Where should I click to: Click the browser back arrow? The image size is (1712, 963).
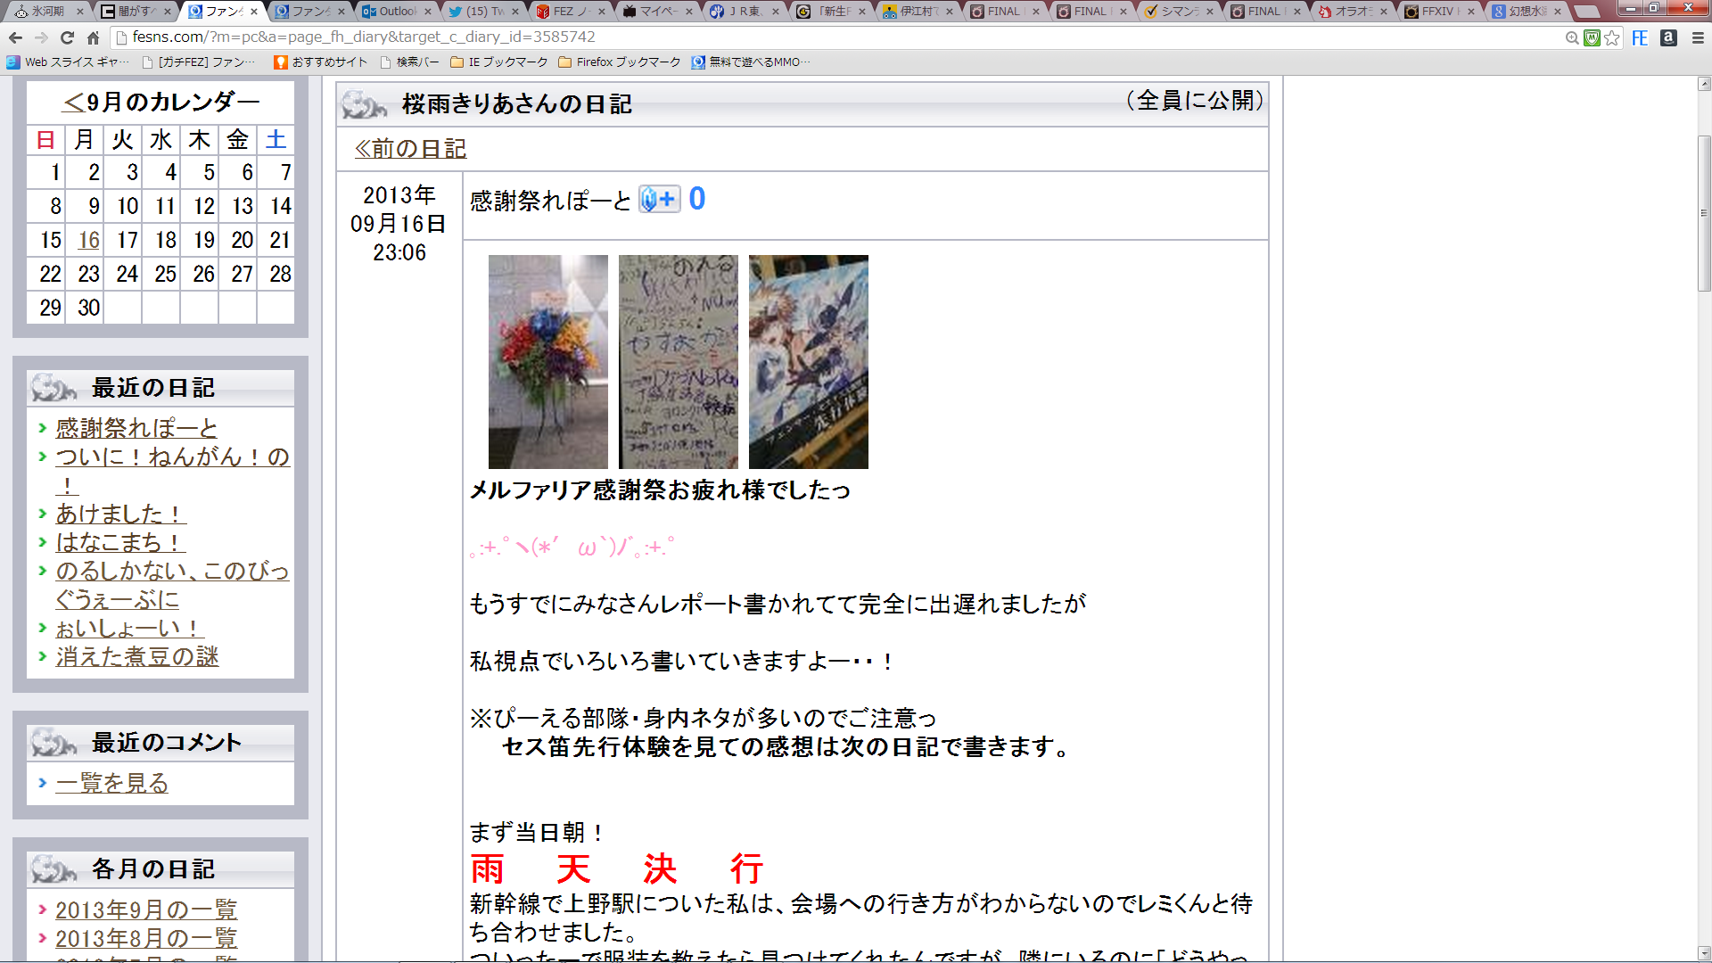click(15, 37)
